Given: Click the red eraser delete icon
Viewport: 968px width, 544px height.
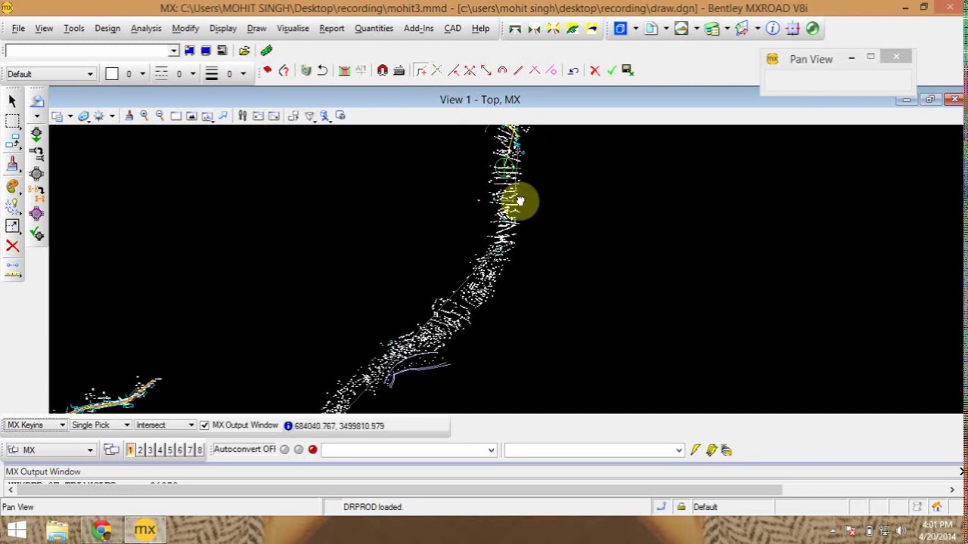Looking at the screenshot, I should click(x=267, y=70).
